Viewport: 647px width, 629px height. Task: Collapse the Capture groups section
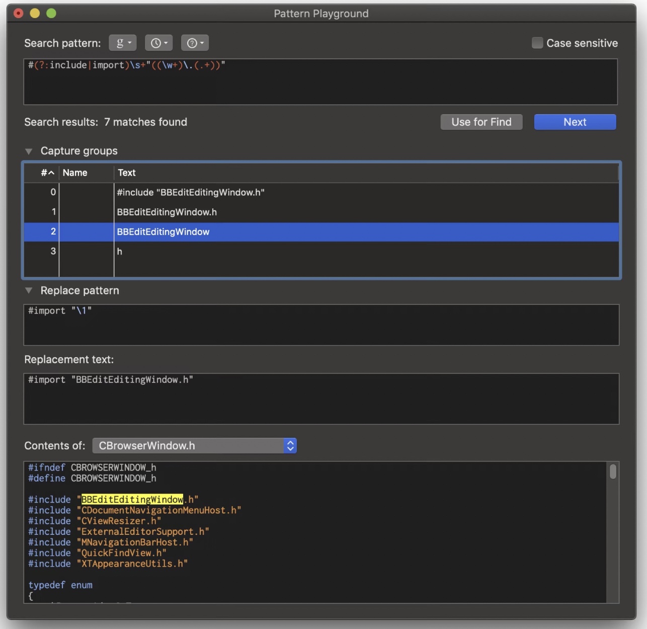click(29, 151)
